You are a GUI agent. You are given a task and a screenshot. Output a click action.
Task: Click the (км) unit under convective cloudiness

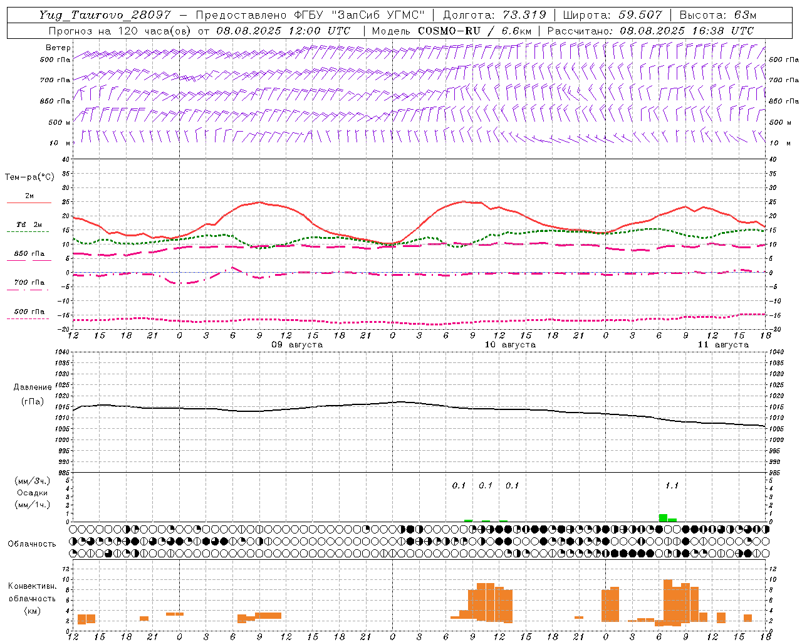(x=32, y=611)
